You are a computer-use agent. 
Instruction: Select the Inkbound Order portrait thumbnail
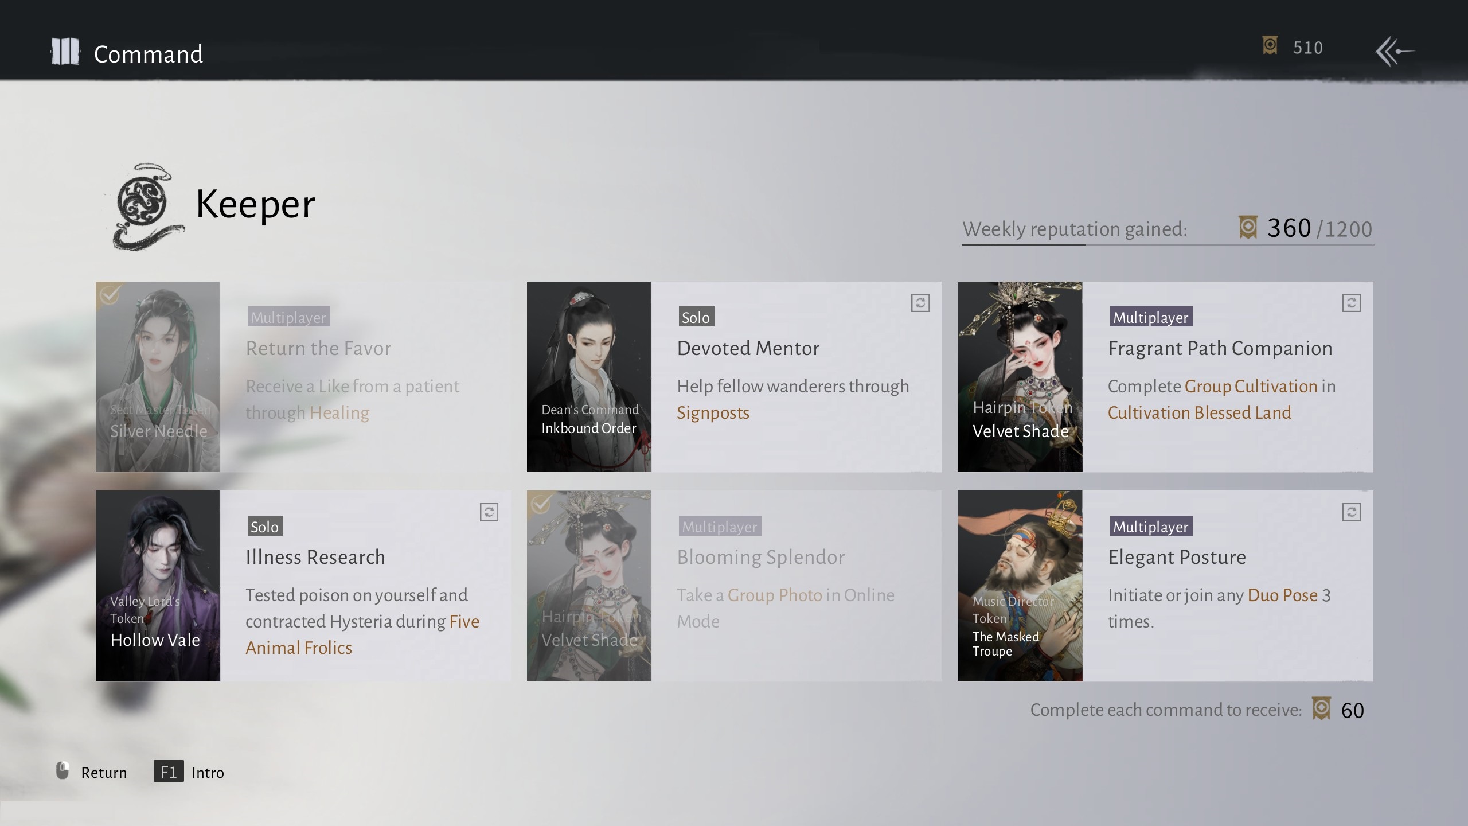tap(589, 377)
